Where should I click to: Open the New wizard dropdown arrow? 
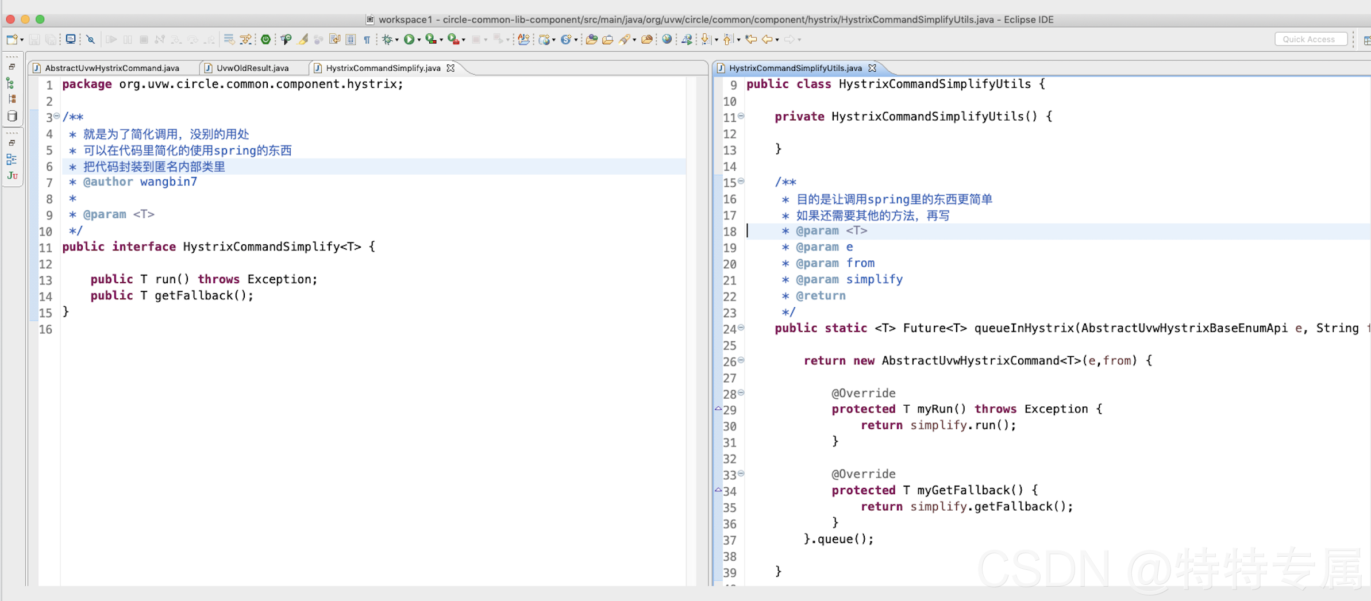[x=22, y=40]
